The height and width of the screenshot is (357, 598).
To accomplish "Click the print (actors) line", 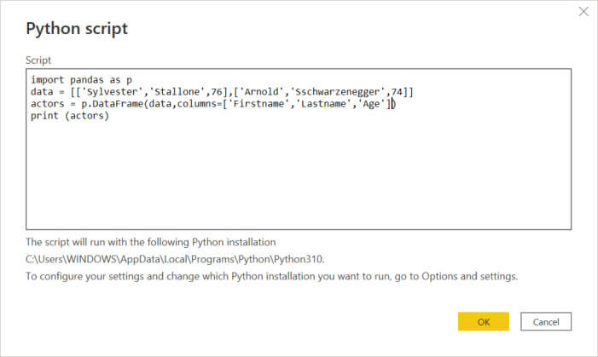I will pyautogui.click(x=69, y=116).
